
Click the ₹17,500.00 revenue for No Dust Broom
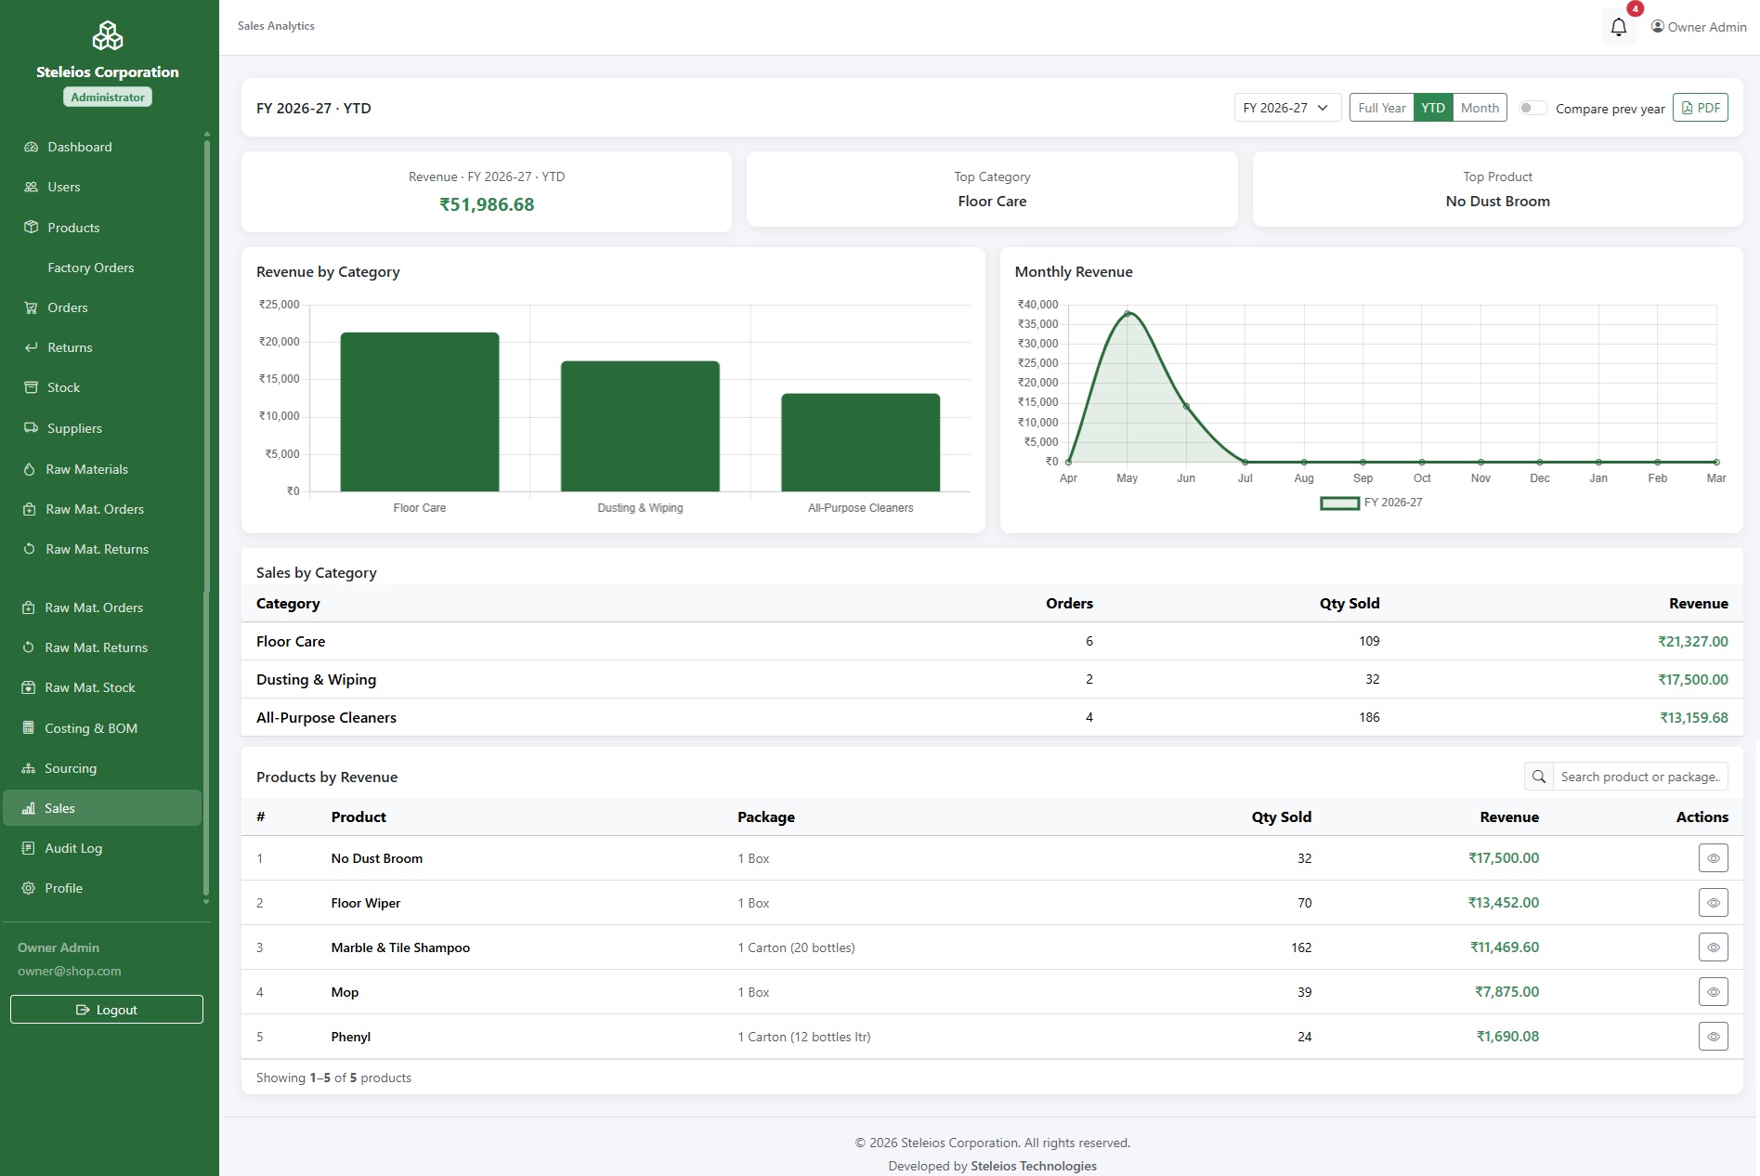(x=1504, y=858)
